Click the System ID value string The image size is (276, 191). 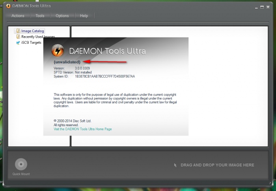[x=105, y=76]
